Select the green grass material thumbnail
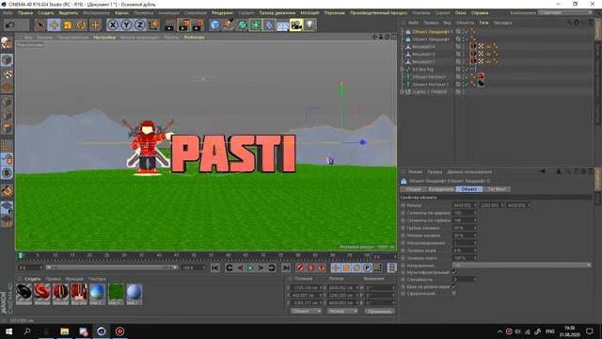This screenshot has width=602, height=339. (116, 293)
